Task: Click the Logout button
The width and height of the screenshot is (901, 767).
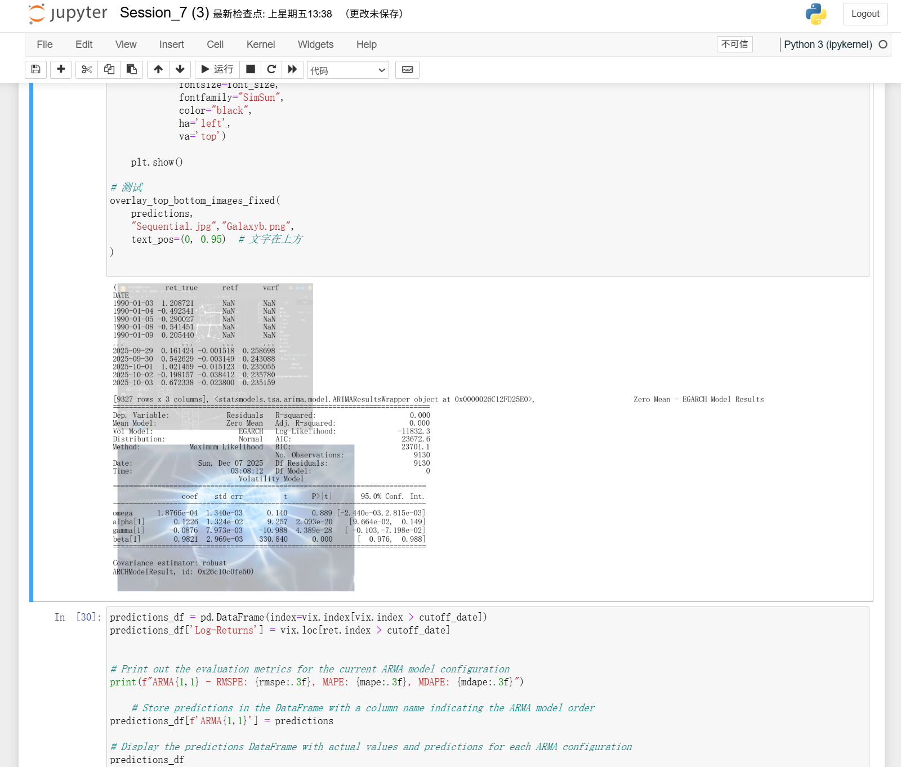Action: [864, 14]
